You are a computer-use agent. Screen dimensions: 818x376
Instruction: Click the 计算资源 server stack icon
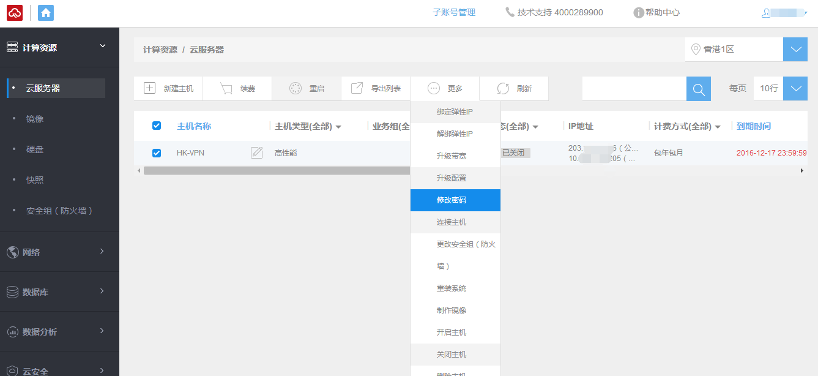click(x=12, y=47)
